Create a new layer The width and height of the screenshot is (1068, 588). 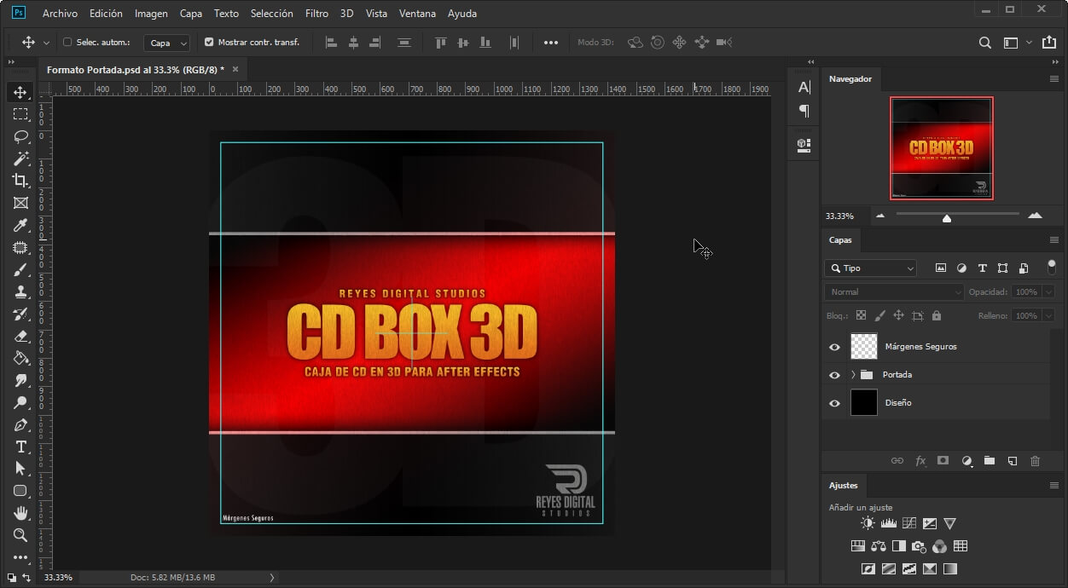pos(1013,461)
